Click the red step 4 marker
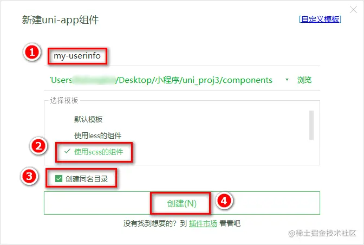Viewport: 364px width, 245px height. click(x=224, y=201)
